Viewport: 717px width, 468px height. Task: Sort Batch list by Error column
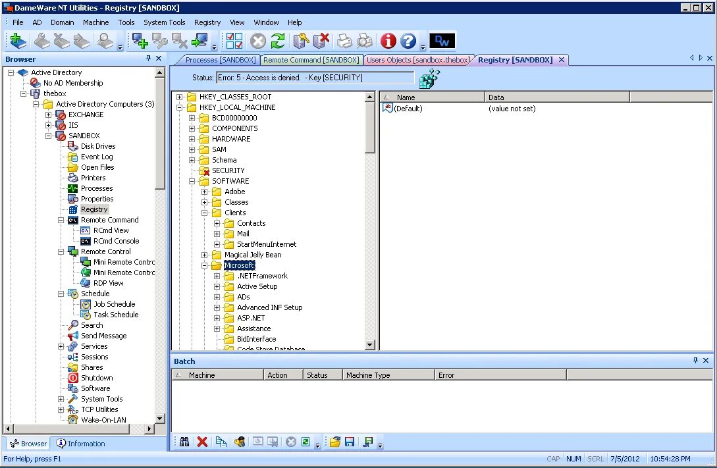pyautogui.click(x=500, y=375)
